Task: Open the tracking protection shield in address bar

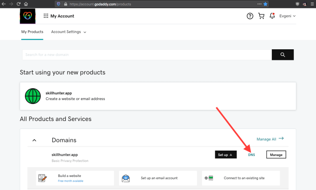Action: tap(58, 4)
